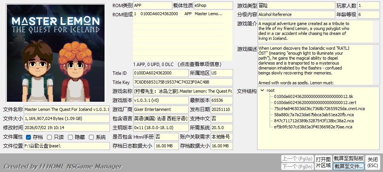Select the 75cd4a84...cnmt.nca tree entry

319,109
